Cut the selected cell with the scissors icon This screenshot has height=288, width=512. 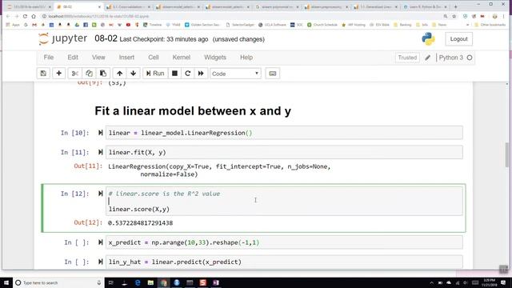74,74
